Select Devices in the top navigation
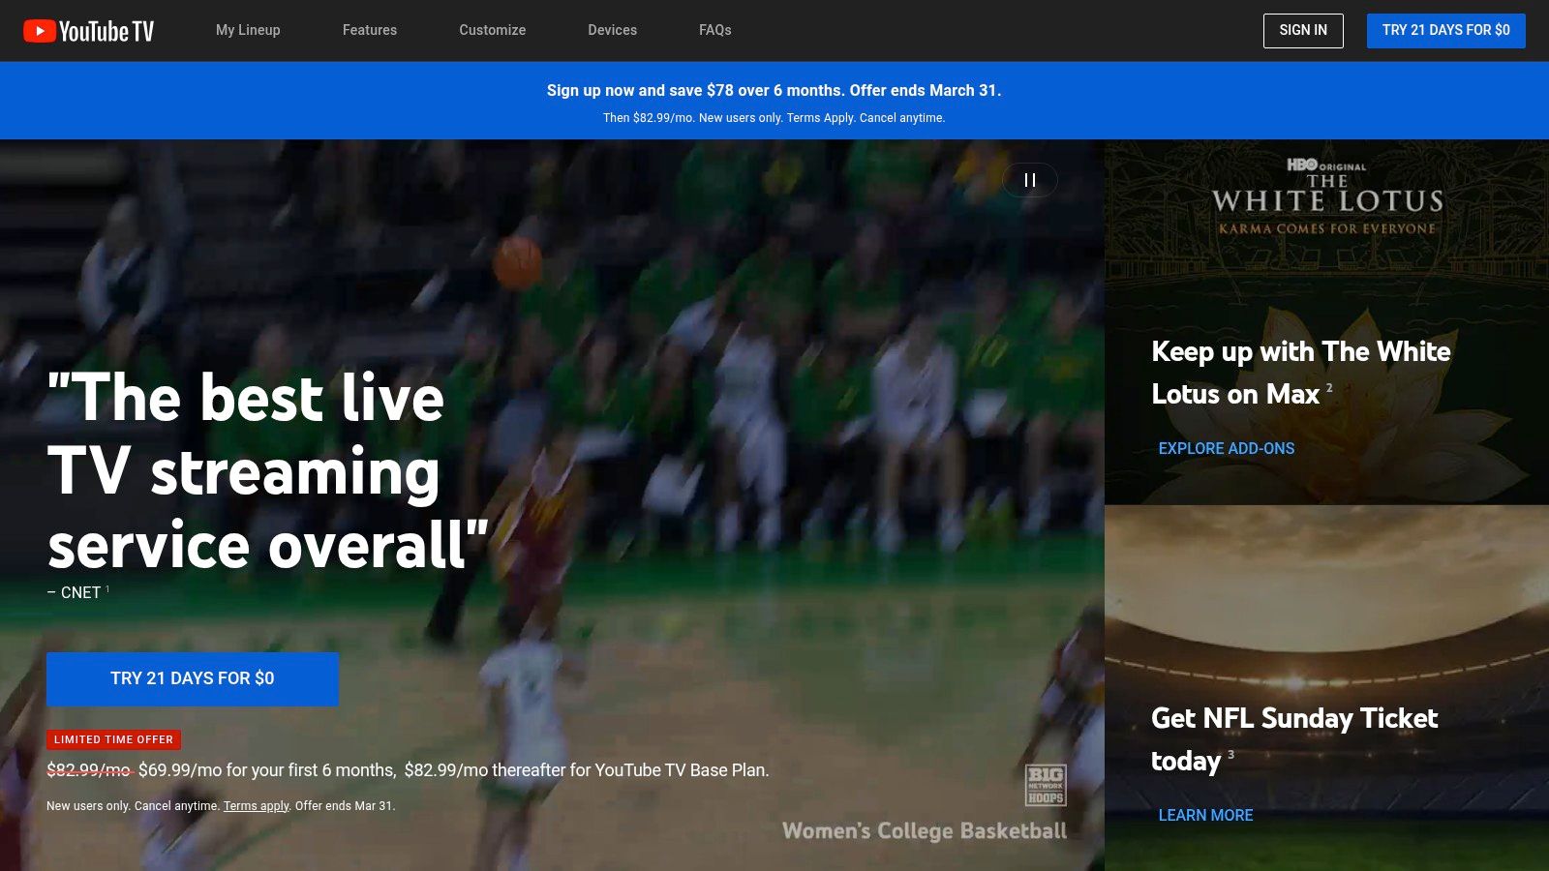 pos(613,30)
